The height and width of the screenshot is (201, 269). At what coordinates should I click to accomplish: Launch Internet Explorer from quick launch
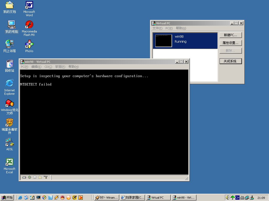click(20, 198)
